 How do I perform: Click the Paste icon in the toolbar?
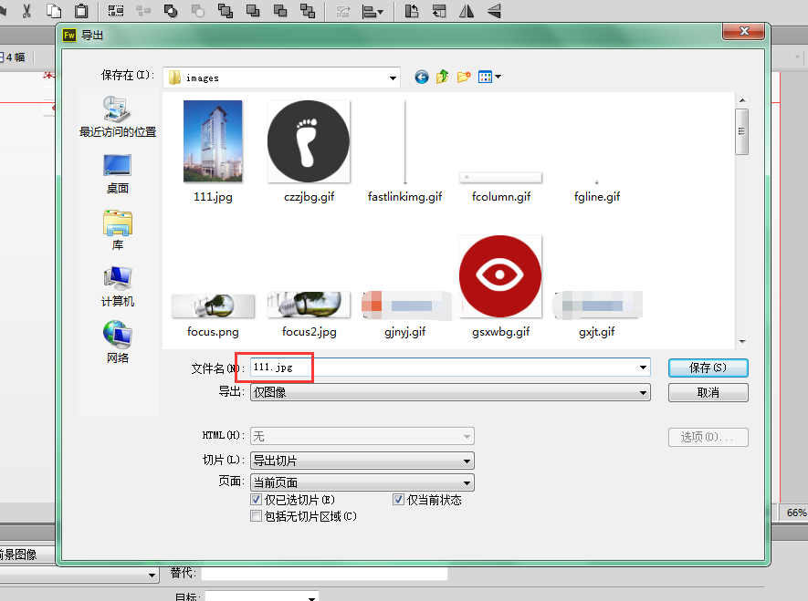79,11
